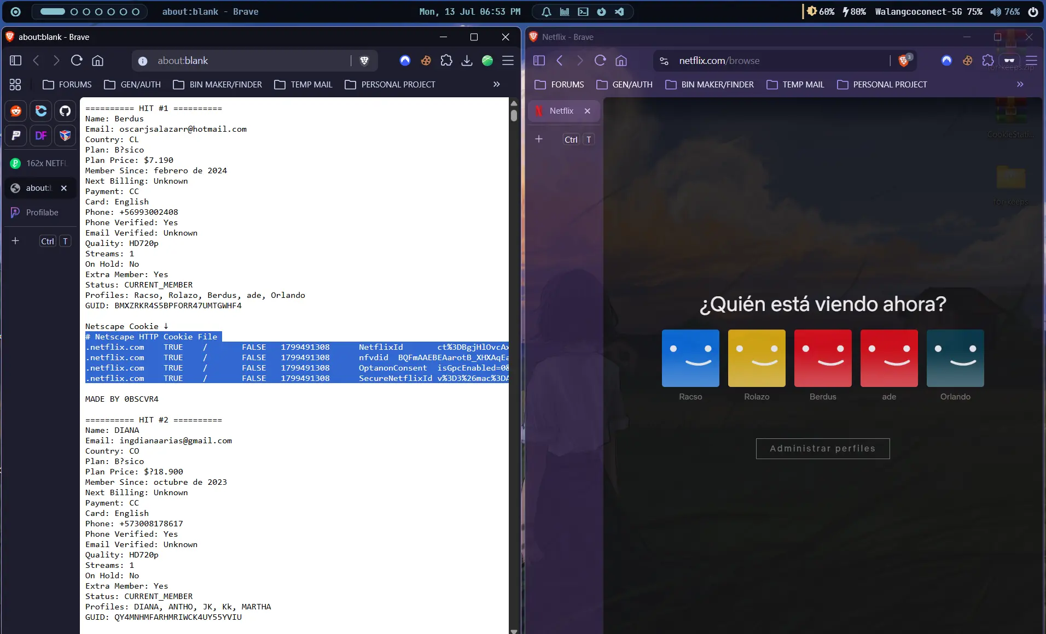
Task: Click the cookie extension icon in the Netflix window
Action: (x=967, y=61)
